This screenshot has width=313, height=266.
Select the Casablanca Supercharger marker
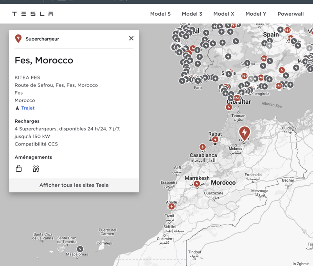tap(203, 147)
